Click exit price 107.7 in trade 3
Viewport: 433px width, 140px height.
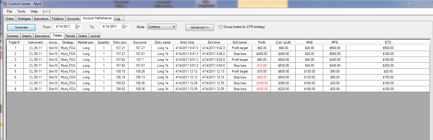coord(140,60)
